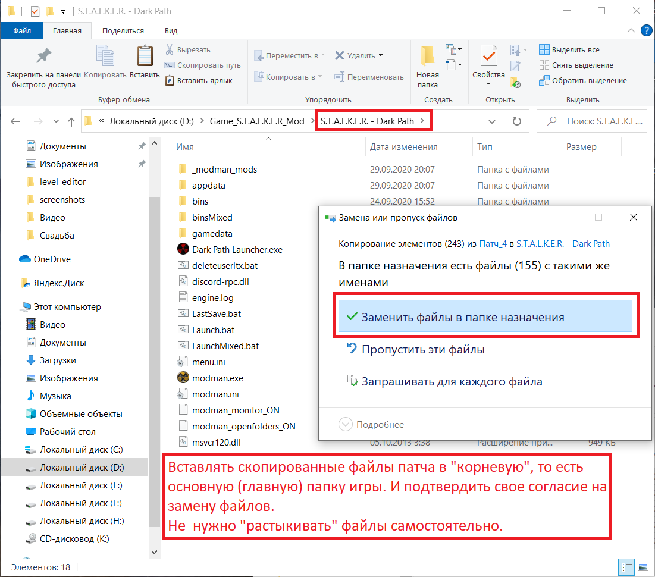
Task: Switch to large icons view icon
Action: (643, 567)
